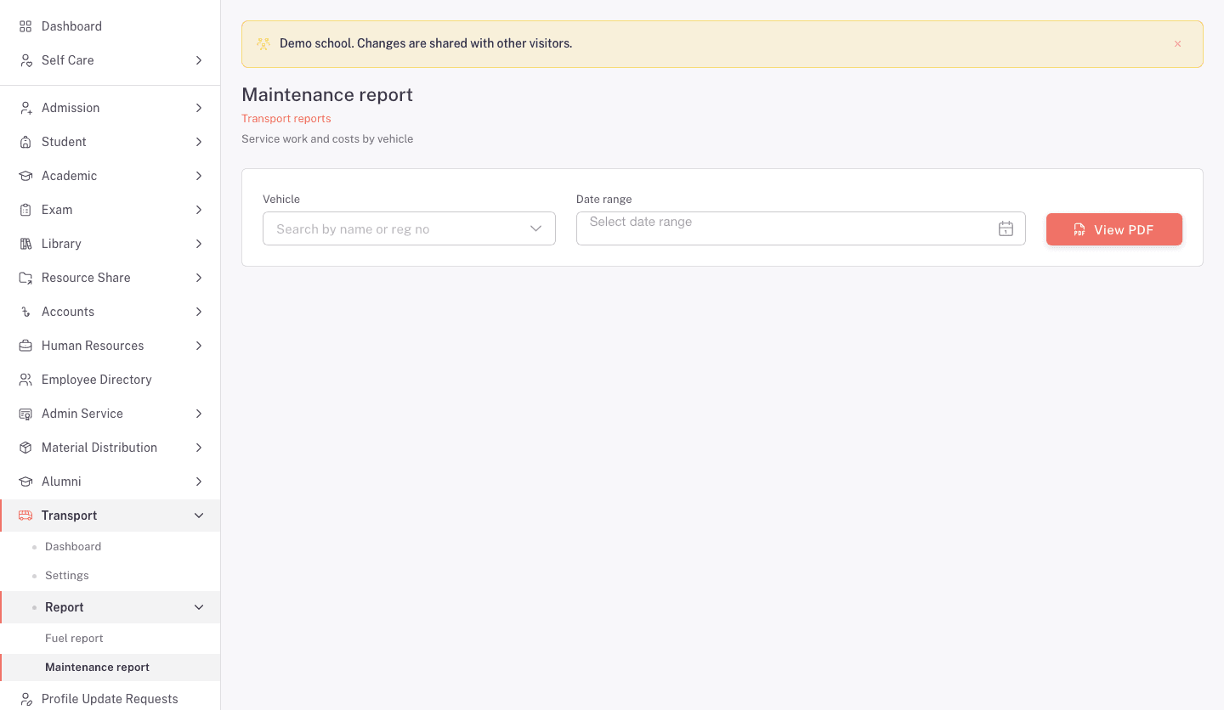Click the Self Care person-heart icon
Viewport: 1224px width, 710px height.
pos(25,60)
